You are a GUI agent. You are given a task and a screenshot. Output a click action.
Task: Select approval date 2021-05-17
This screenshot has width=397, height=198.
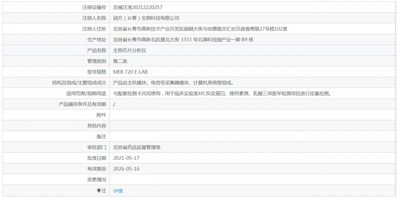point(126,158)
